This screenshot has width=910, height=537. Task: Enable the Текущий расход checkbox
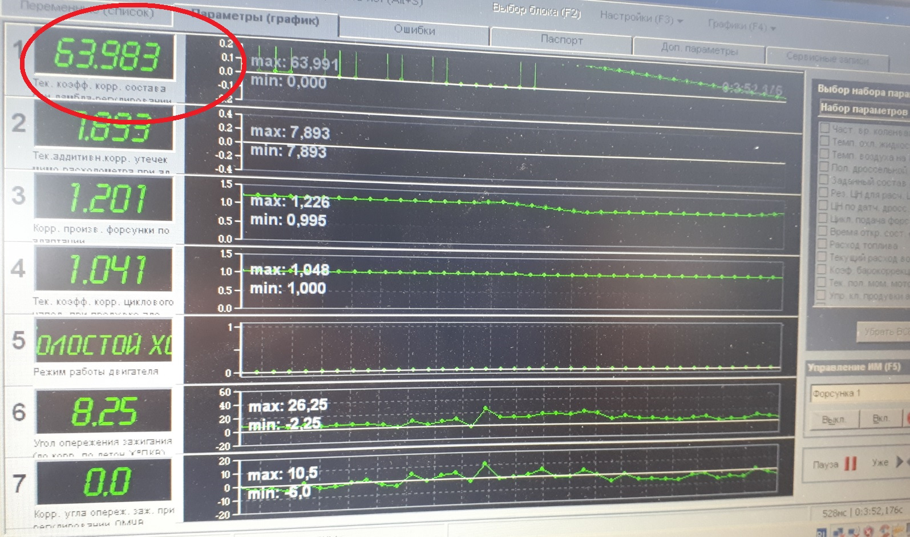pyautogui.click(x=822, y=257)
